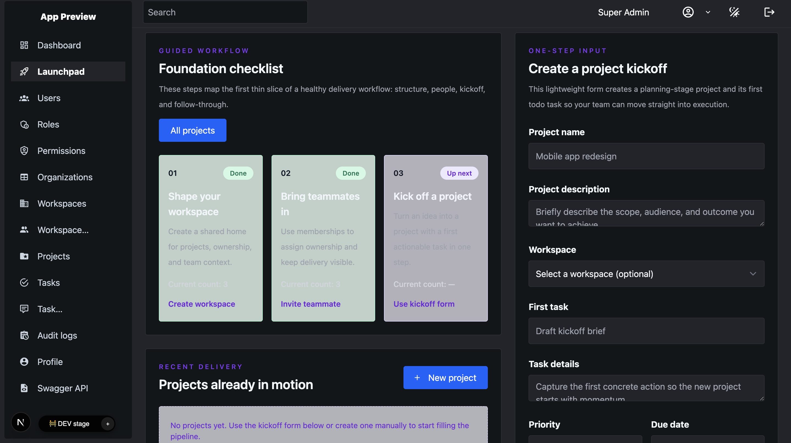Click the Kick off a project card heading
This screenshot has width=791, height=443.
coord(432,196)
